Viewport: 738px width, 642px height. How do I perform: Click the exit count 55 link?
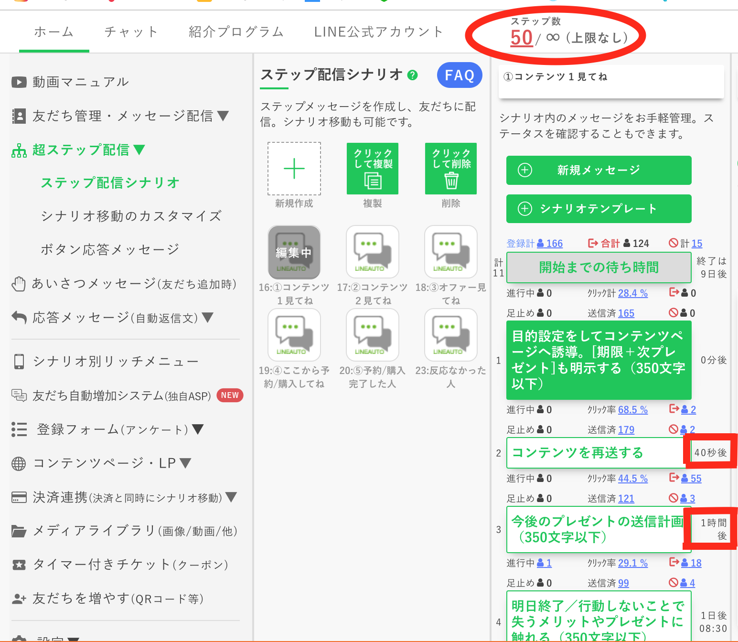click(x=692, y=479)
